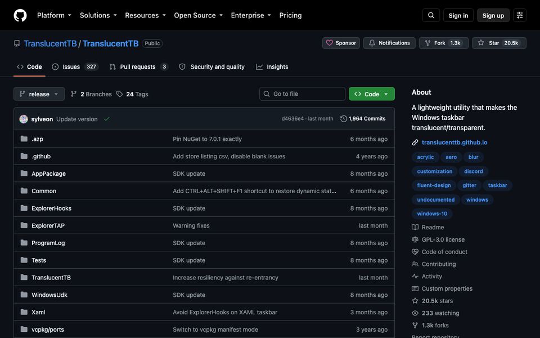Click the Xaml folder icon
The height and width of the screenshot is (338, 540).
[24, 312]
